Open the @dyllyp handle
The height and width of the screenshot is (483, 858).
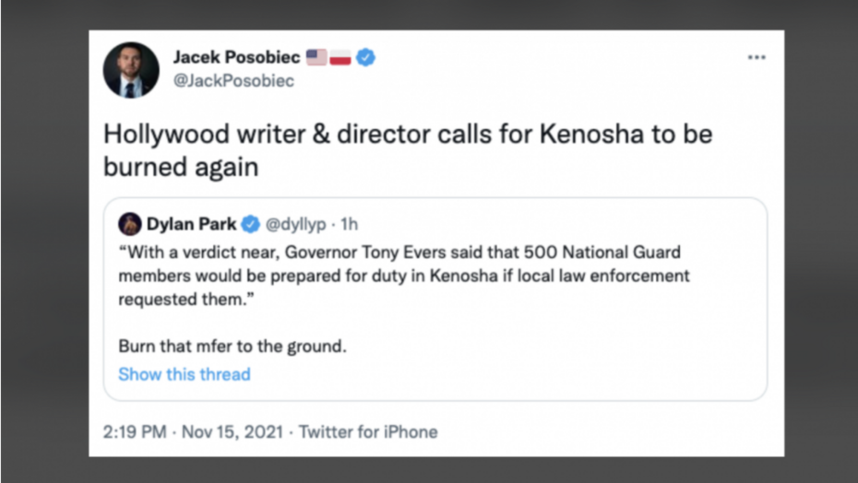(296, 224)
